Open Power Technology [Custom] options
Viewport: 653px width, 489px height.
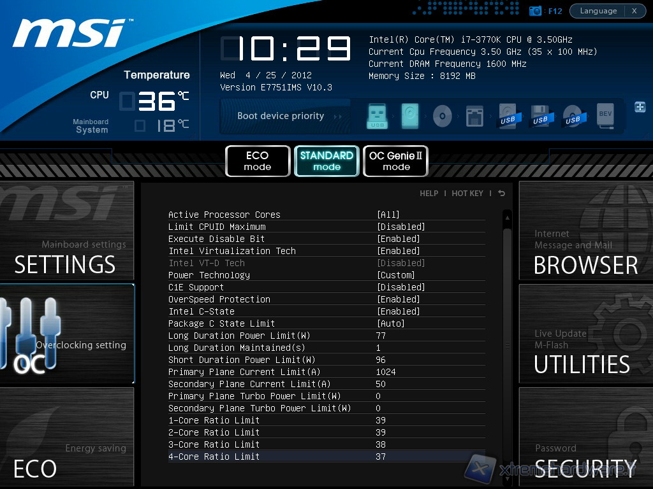[x=396, y=275]
